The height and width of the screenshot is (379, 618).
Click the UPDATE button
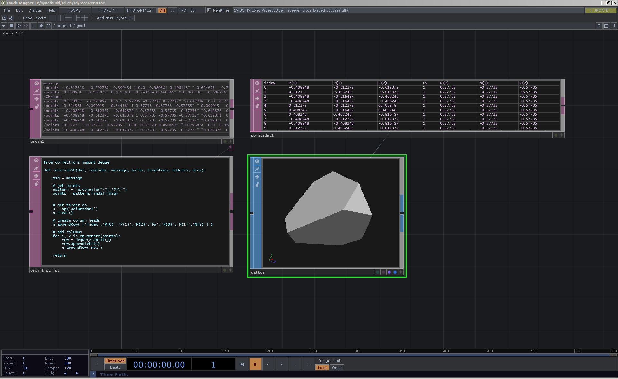click(601, 10)
